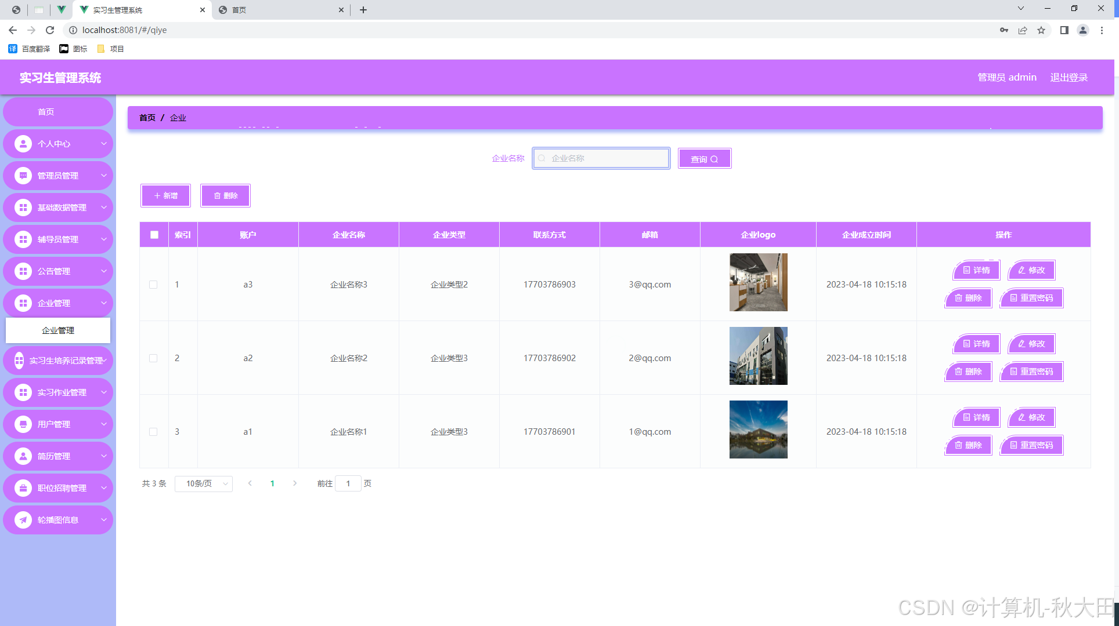Expand 公告管理 menu chevron
Image resolution: width=1119 pixels, height=626 pixels.
[104, 271]
